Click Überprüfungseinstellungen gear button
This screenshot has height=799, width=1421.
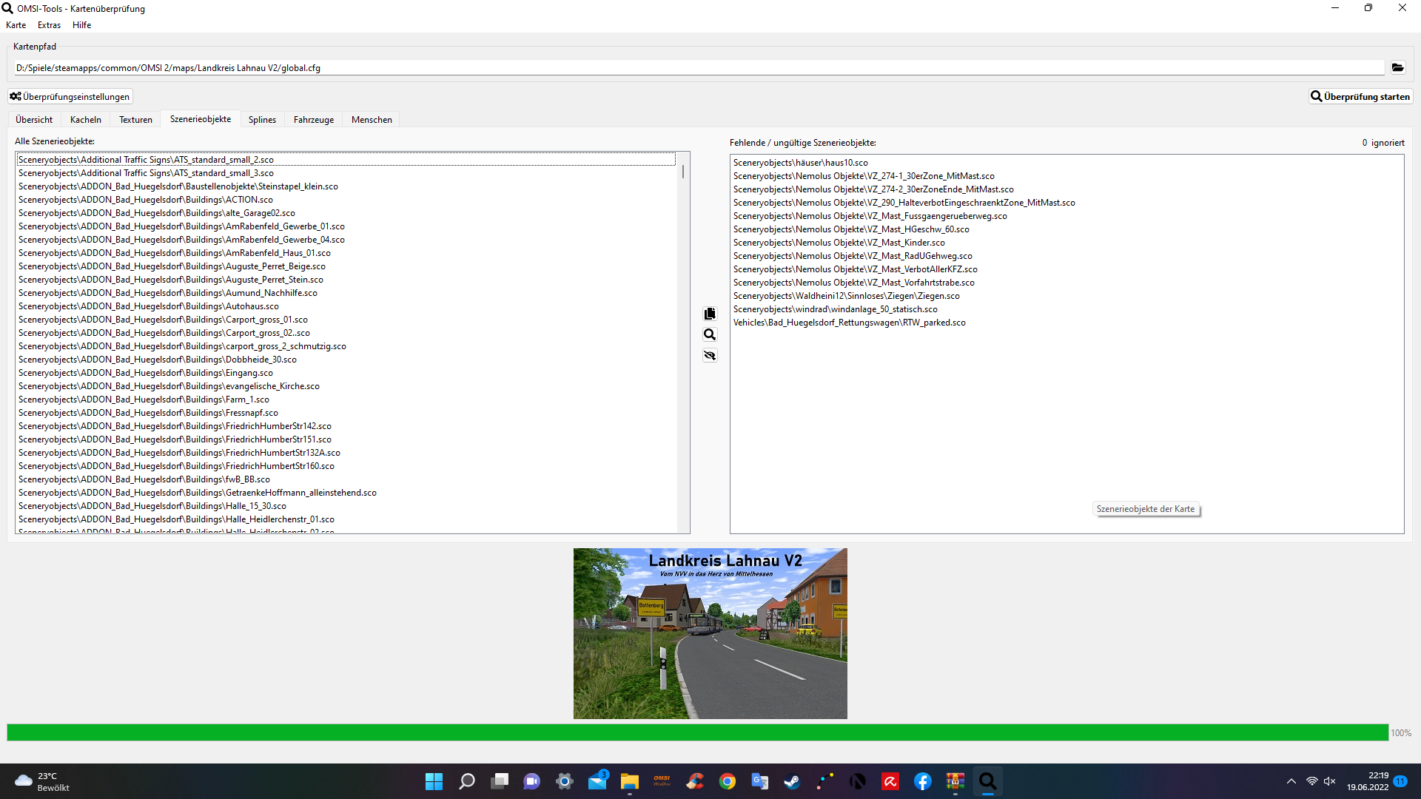coord(70,97)
